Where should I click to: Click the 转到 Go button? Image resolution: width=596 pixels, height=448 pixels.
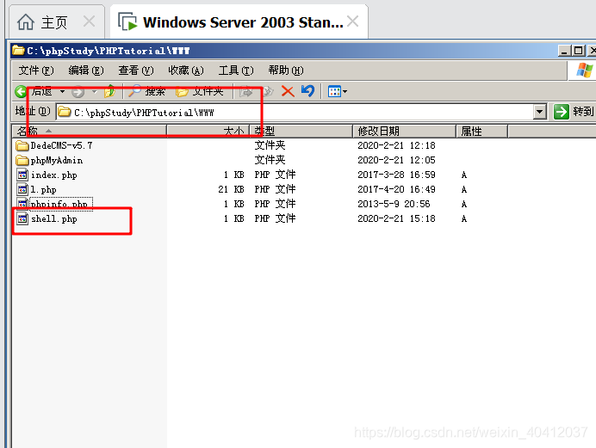[x=574, y=112]
